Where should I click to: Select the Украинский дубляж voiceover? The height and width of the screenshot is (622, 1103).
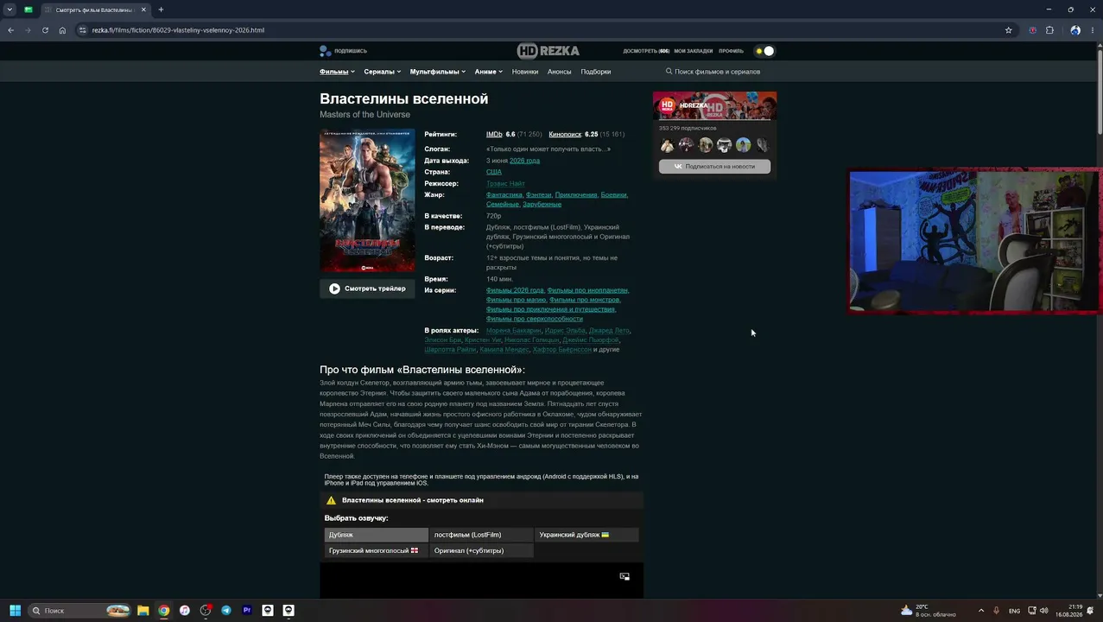tap(586, 535)
